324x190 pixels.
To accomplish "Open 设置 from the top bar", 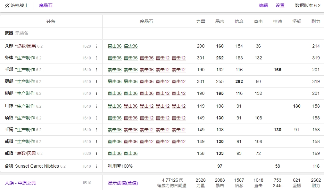I will pos(279,5).
